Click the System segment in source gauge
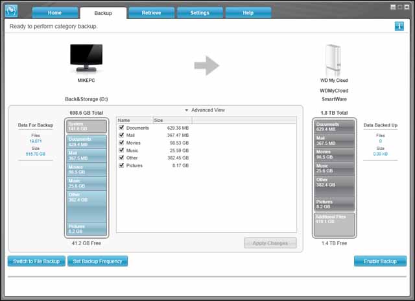This screenshot has width=415, height=301. coord(86,126)
